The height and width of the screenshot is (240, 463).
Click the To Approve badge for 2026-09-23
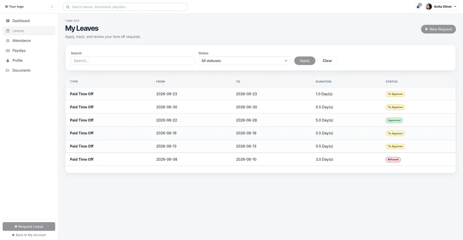tap(395, 94)
